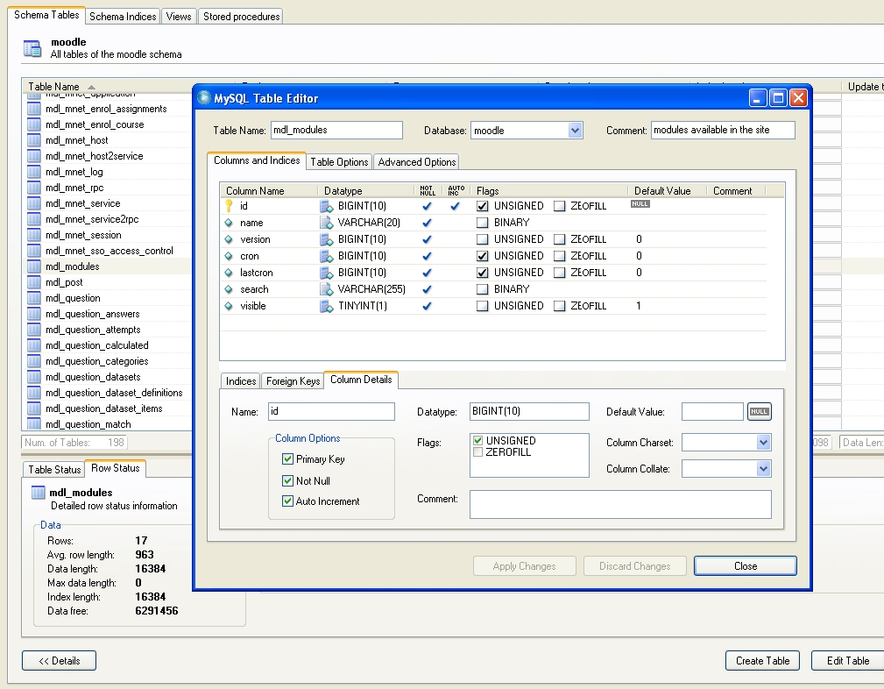Check UNSIGNED flag in the version row
884x689 pixels.
(482, 239)
